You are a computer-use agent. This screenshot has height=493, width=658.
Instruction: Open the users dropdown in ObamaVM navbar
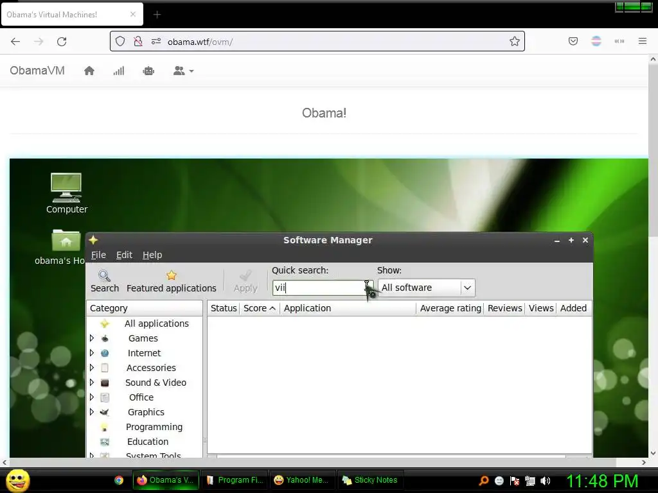(183, 71)
